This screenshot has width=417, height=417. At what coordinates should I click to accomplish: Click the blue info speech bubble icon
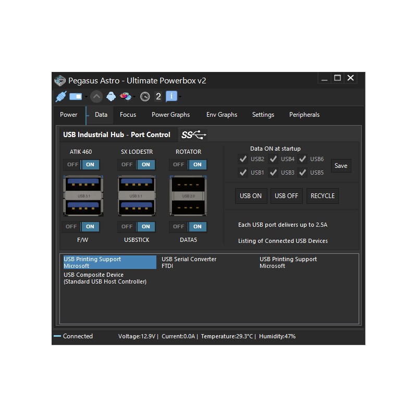171,96
